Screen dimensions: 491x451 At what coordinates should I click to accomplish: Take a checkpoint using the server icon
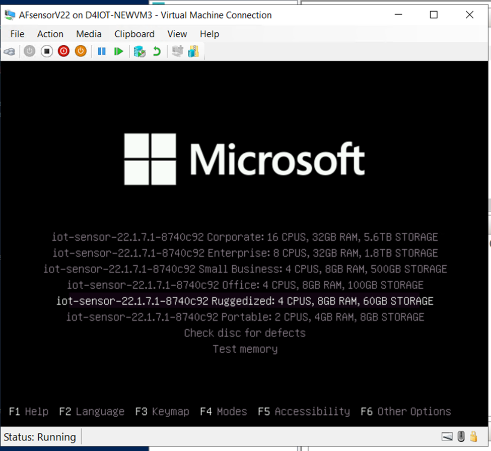[x=139, y=51]
